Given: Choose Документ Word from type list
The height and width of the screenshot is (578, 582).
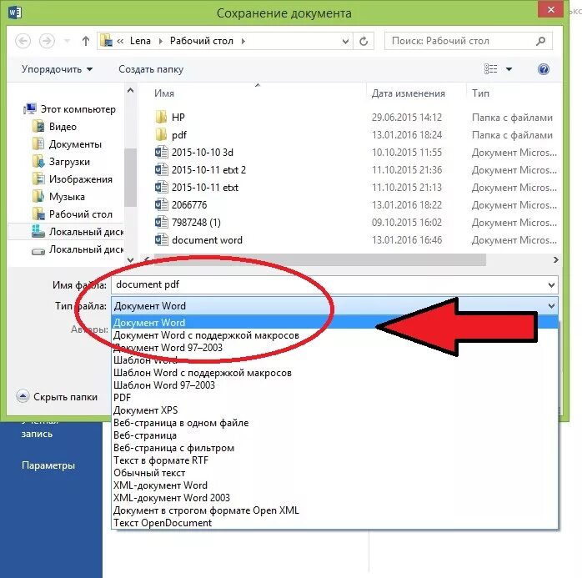Looking at the screenshot, I should (335, 322).
